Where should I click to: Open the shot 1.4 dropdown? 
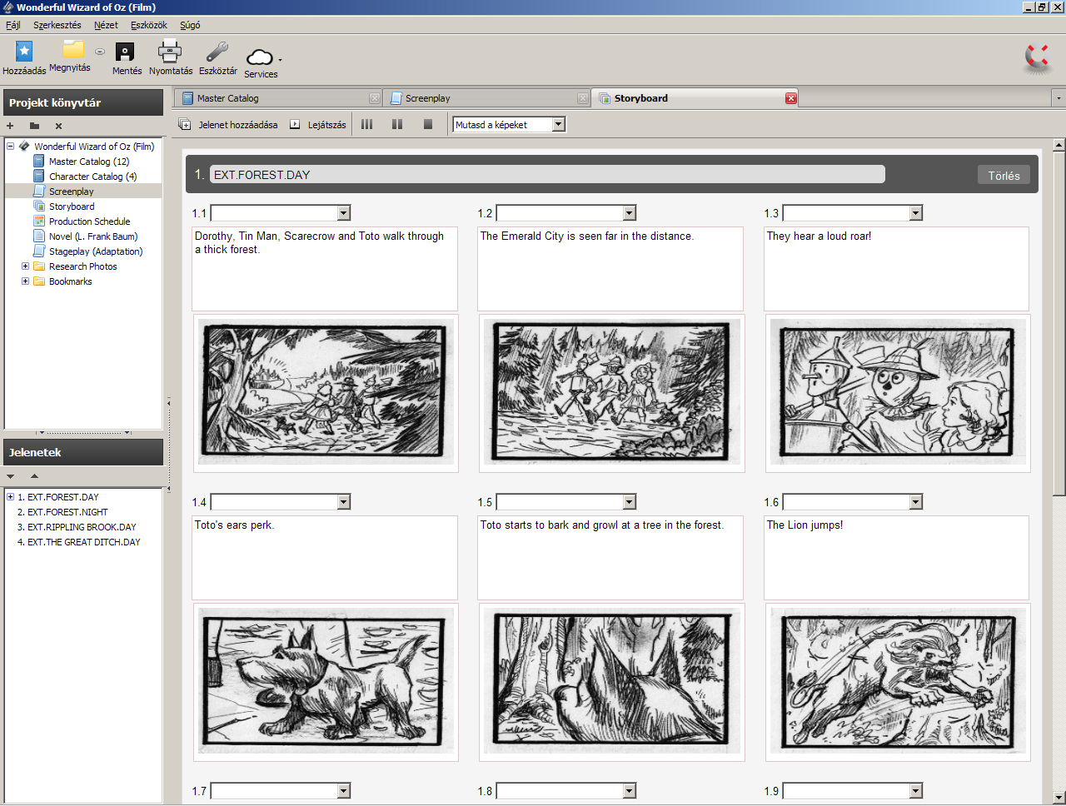click(344, 502)
